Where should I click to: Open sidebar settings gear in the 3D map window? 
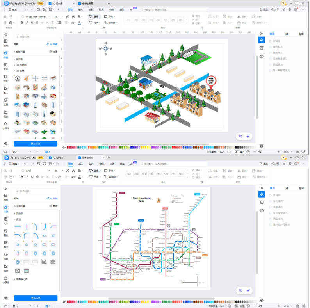6,144
